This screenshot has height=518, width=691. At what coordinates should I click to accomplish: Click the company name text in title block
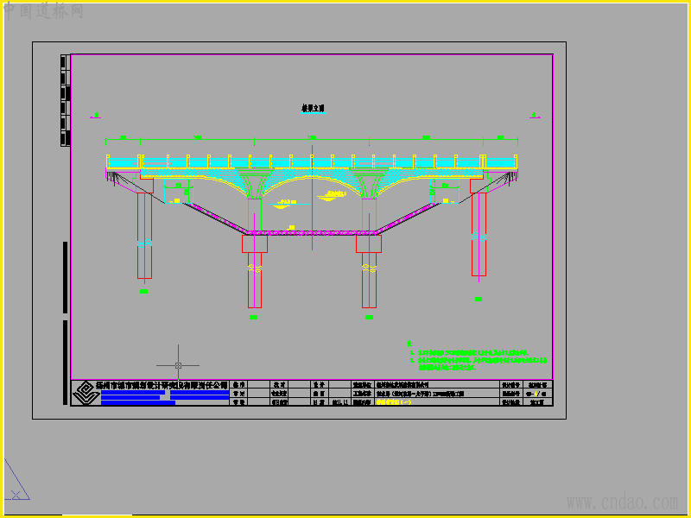pos(162,385)
